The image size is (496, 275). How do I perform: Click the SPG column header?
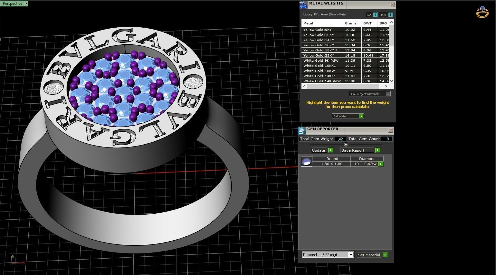(383, 23)
